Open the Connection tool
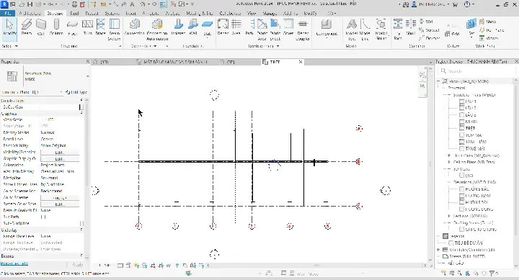 click(x=134, y=27)
